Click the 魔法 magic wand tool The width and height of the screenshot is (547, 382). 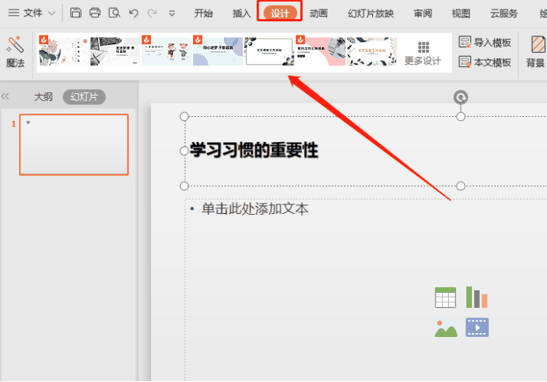(15, 52)
